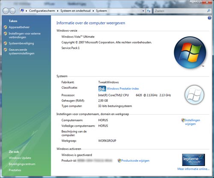Click the 5,1 performance score badge
The image size is (214, 178).
(102, 89)
